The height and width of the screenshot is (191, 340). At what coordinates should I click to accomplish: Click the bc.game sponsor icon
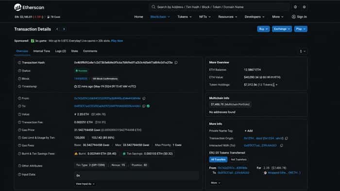coord(33,41)
